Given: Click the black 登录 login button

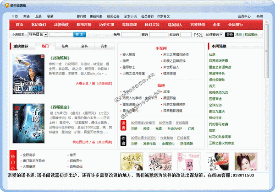Looking at the screenshot, I should tap(230, 35).
